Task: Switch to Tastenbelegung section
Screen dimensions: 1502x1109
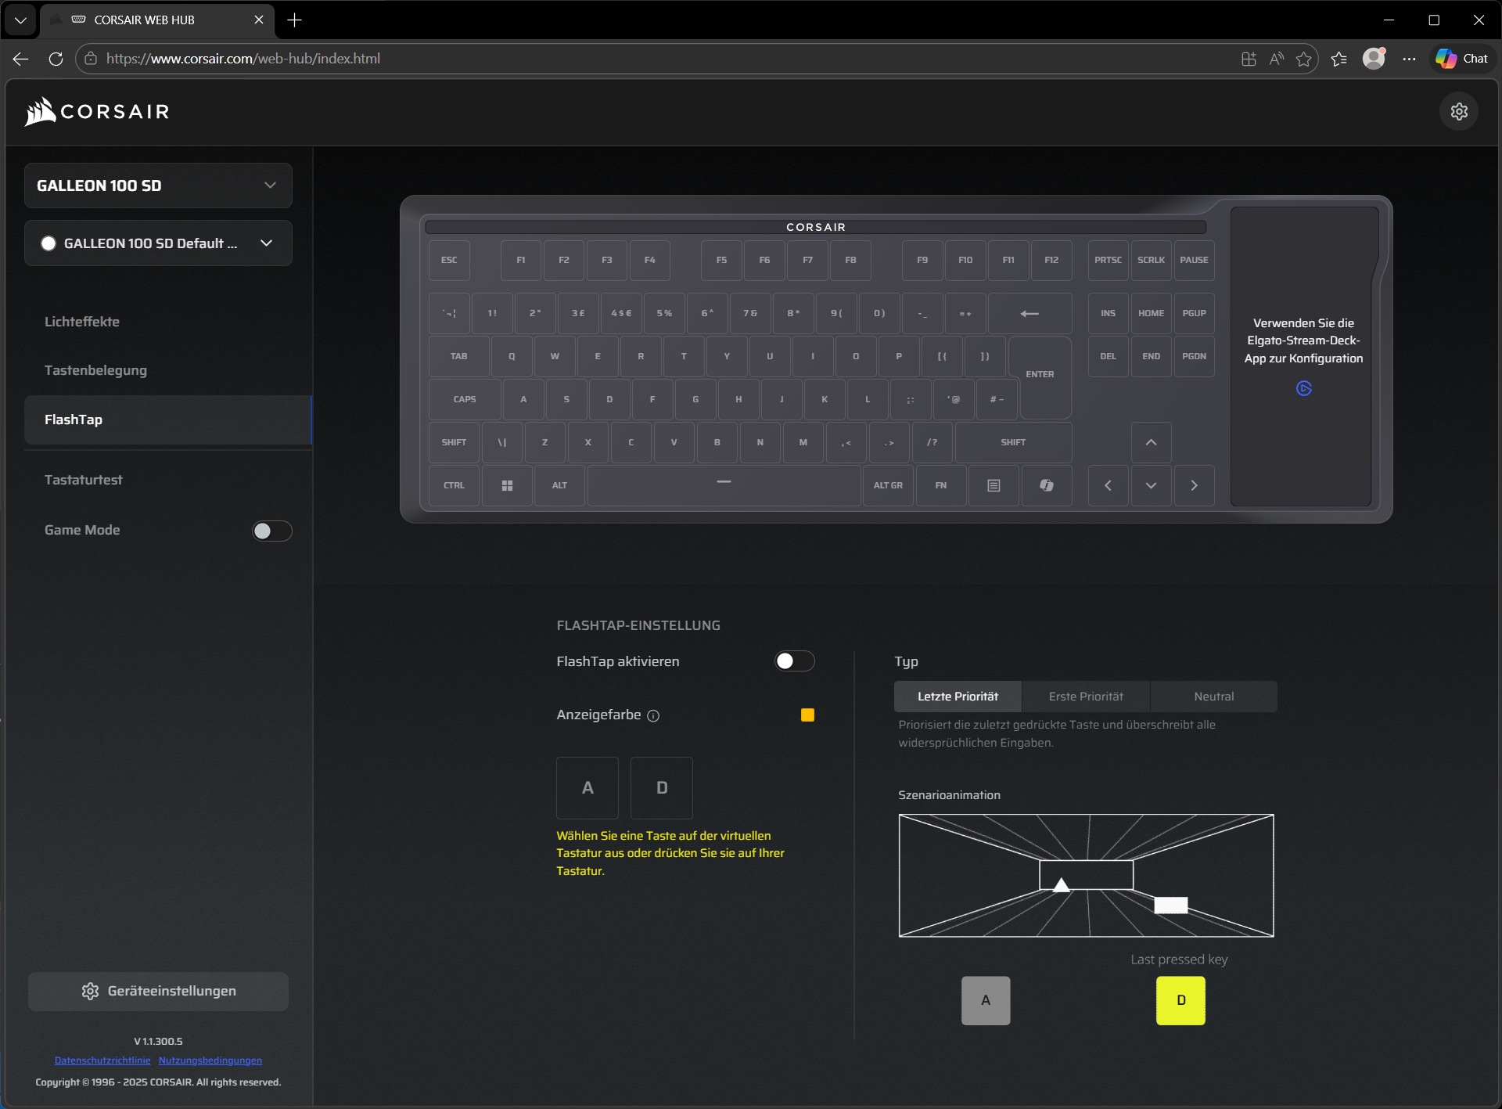Action: pyautogui.click(x=95, y=370)
